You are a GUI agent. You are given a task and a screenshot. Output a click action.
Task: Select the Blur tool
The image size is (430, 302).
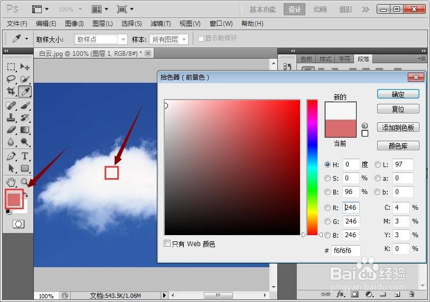(x=11, y=142)
